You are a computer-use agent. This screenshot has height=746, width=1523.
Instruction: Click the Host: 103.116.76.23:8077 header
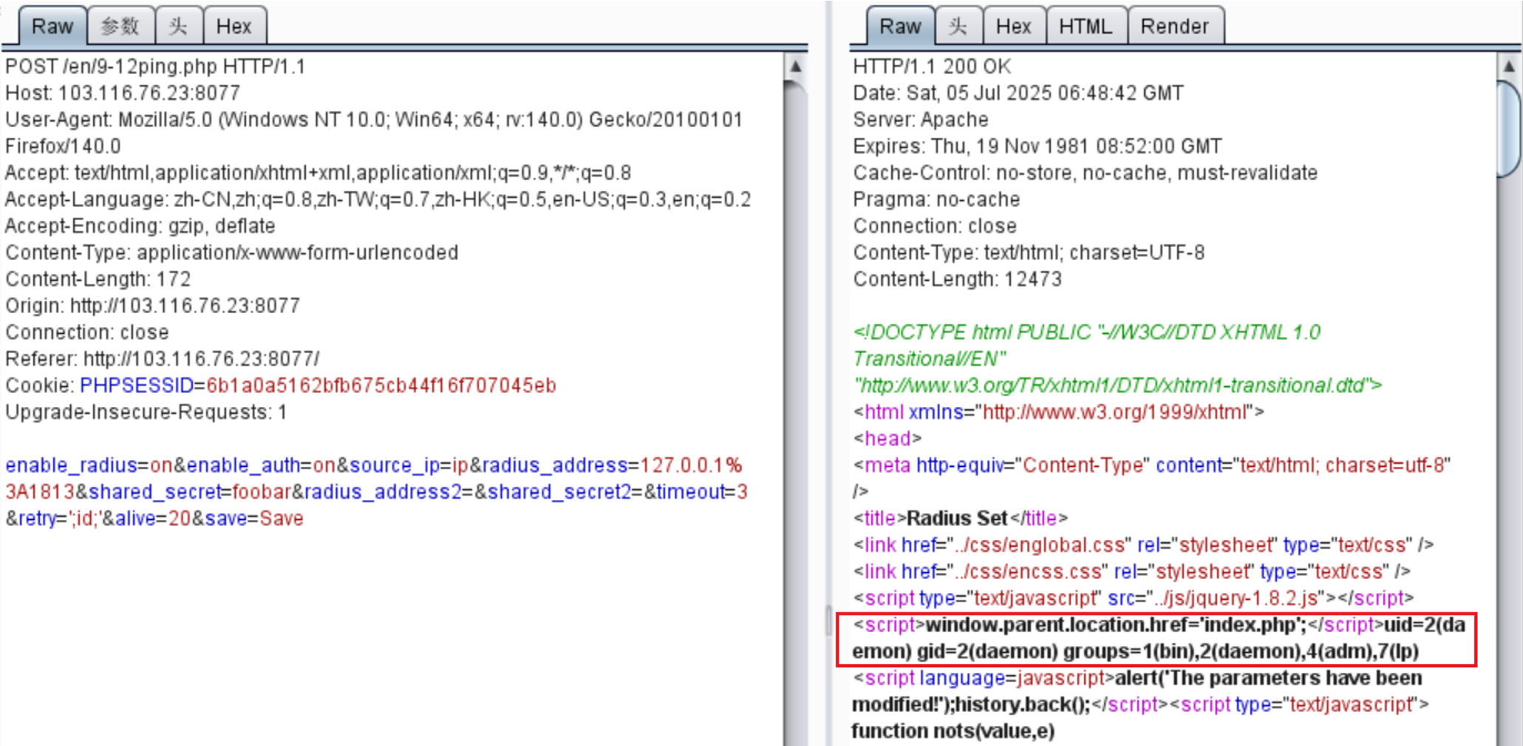coord(123,93)
